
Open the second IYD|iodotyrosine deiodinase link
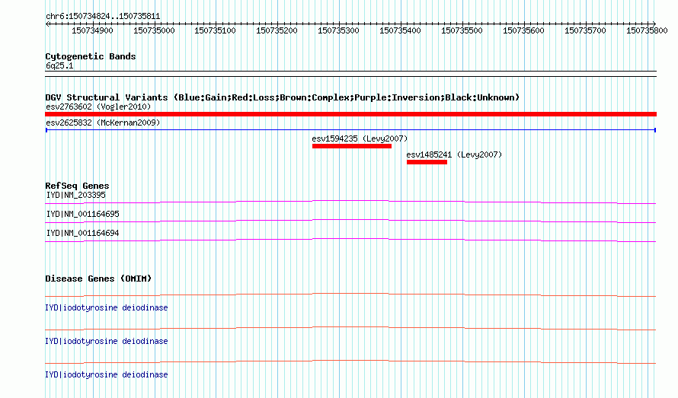(107, 341)
